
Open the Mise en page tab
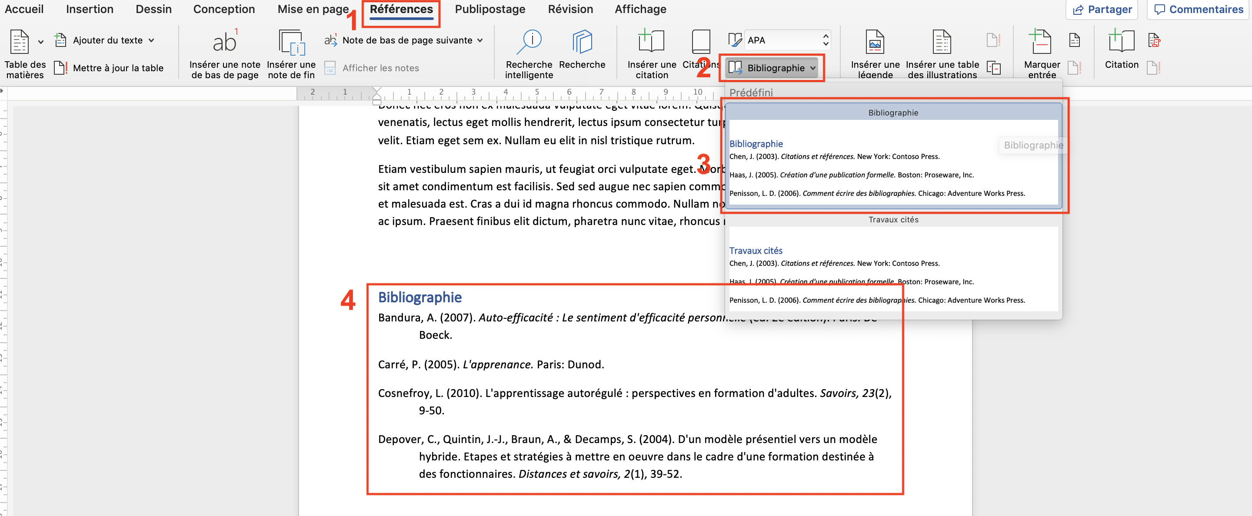pos(313,9)
